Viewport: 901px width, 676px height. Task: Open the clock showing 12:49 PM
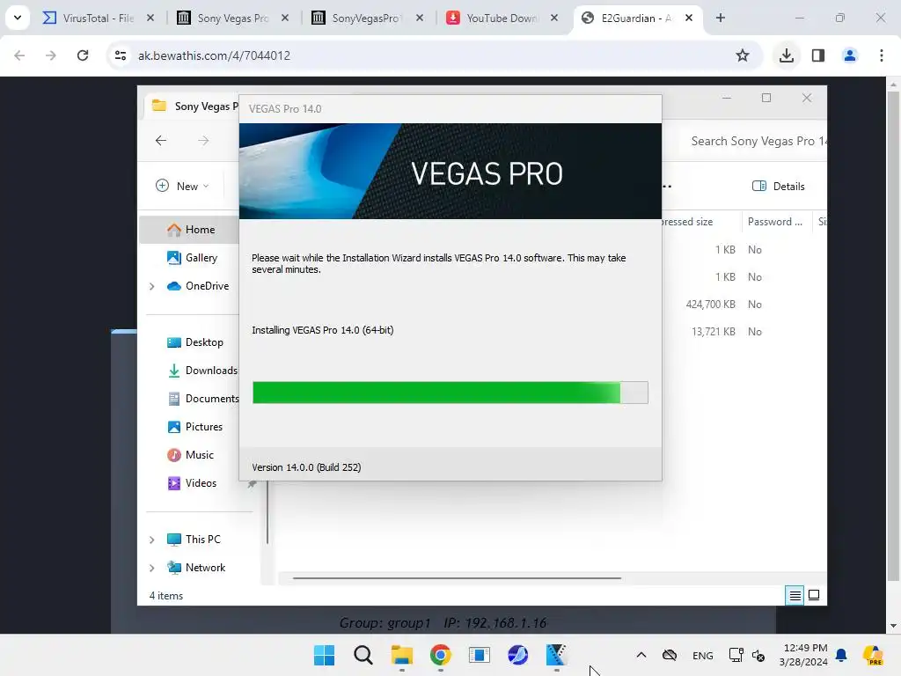click(804, 655)
